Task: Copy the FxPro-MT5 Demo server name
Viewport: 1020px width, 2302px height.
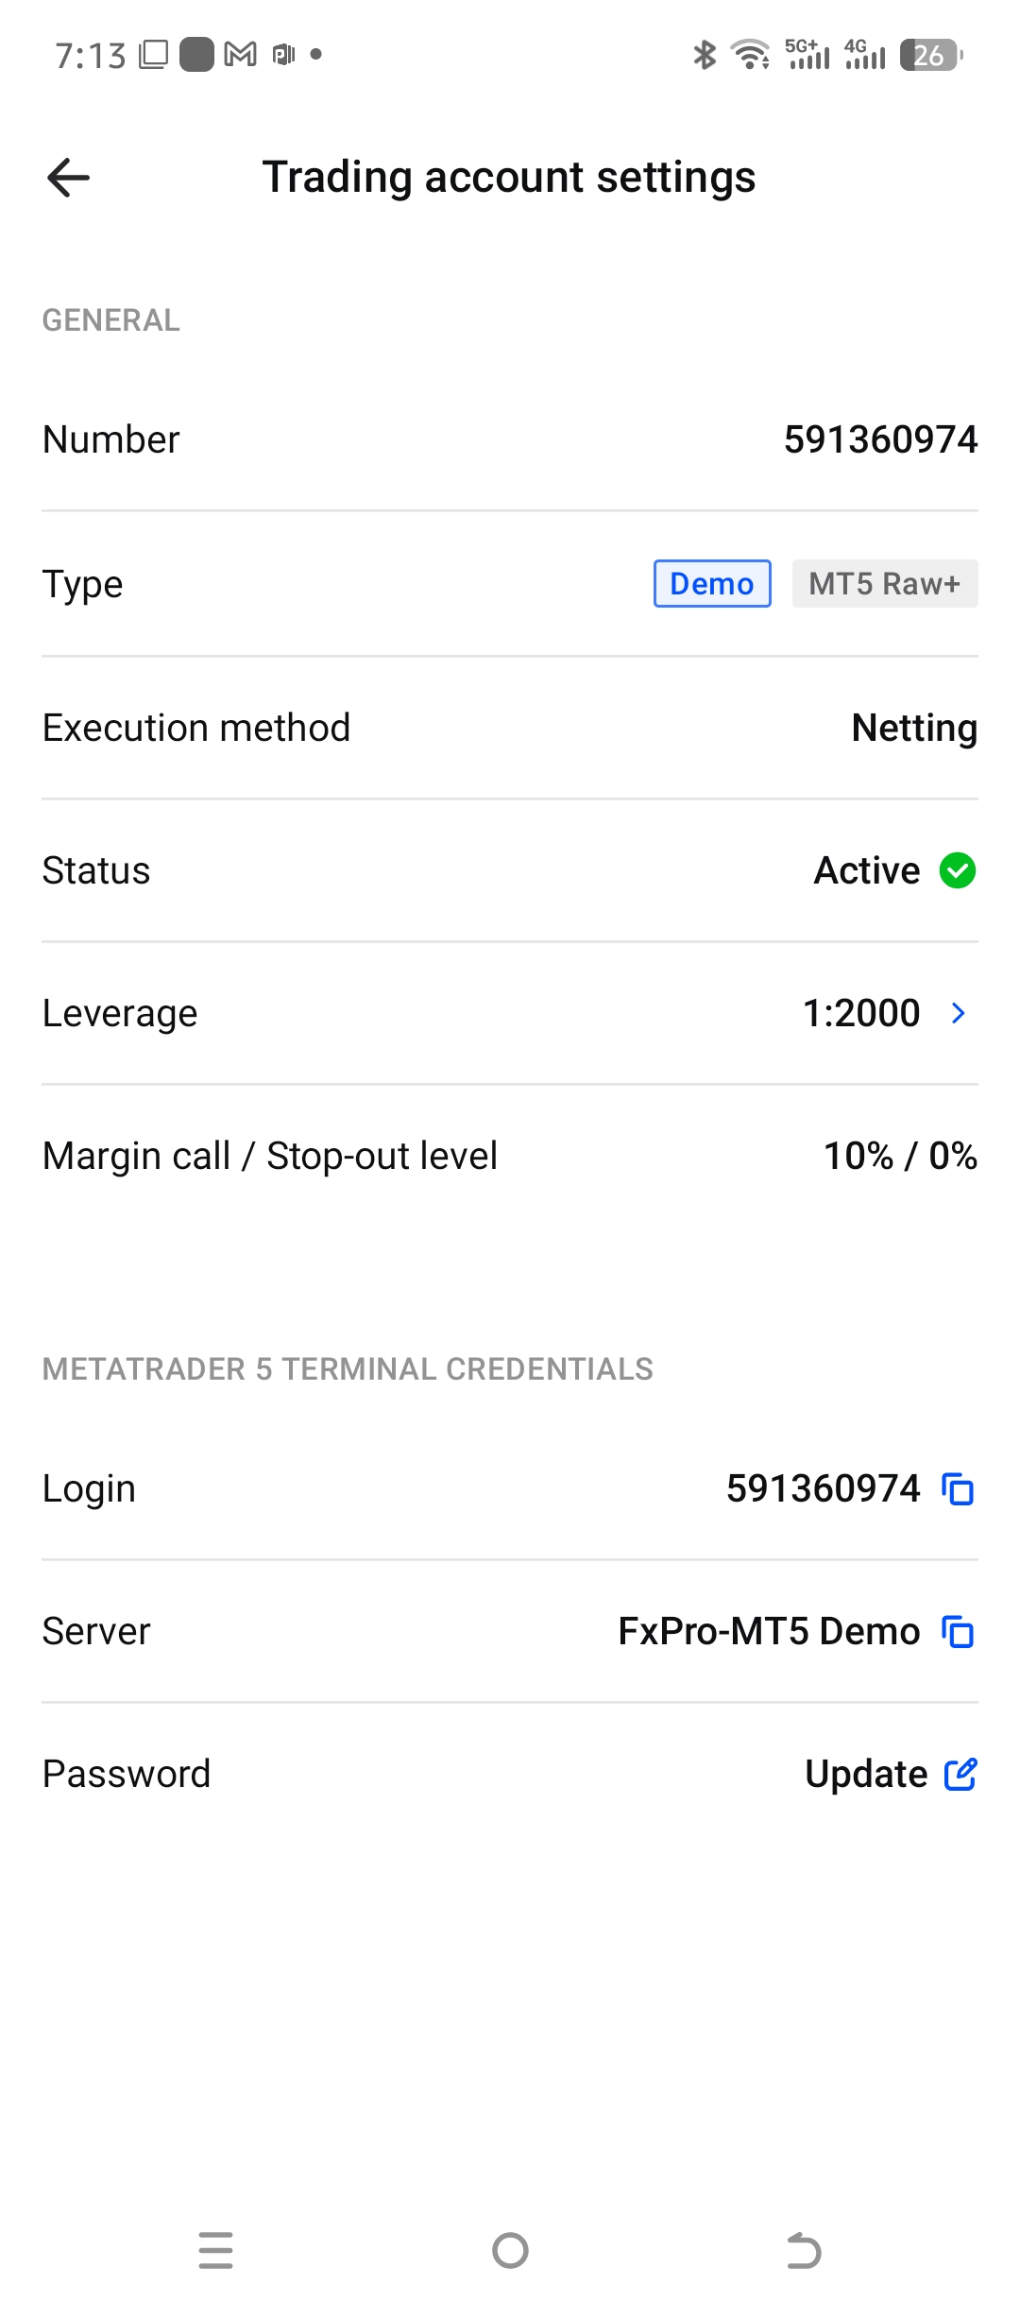Action: click(x=958, y=1631)
